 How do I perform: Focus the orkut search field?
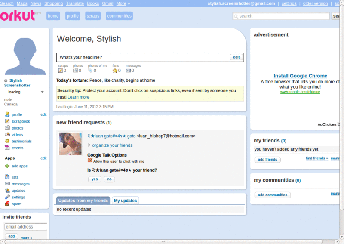(x=281, y=16)
